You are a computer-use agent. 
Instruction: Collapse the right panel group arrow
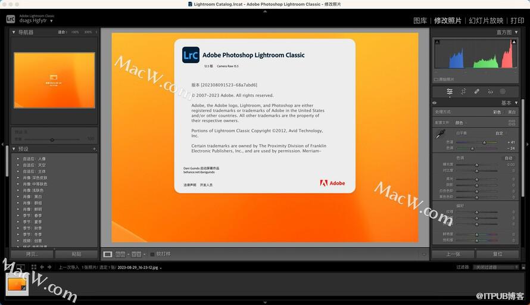pos(527,144)
